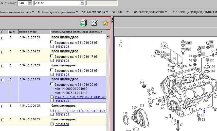Toggle 'Заменено на: A 541 010 17 05' checkbox
This screenshot has width=217, height=131.
tap(52, 56)
